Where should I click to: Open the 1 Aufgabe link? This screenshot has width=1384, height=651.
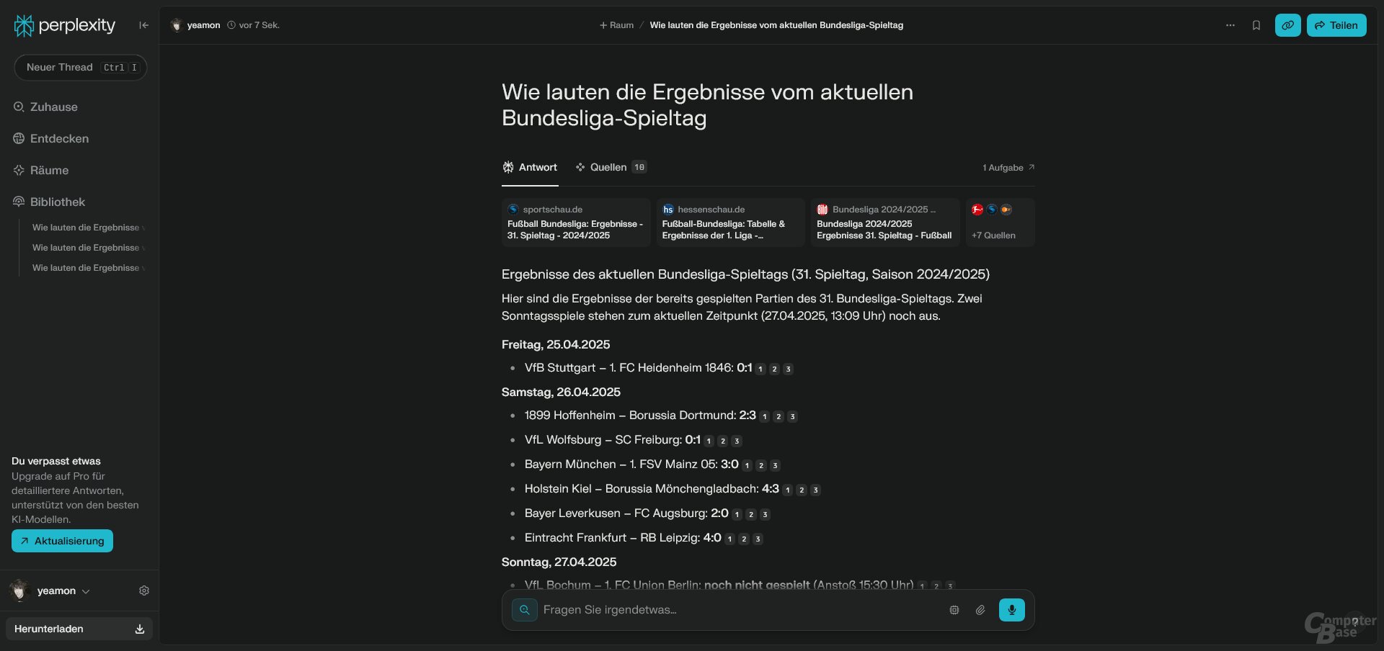[x=1008, y=168]
